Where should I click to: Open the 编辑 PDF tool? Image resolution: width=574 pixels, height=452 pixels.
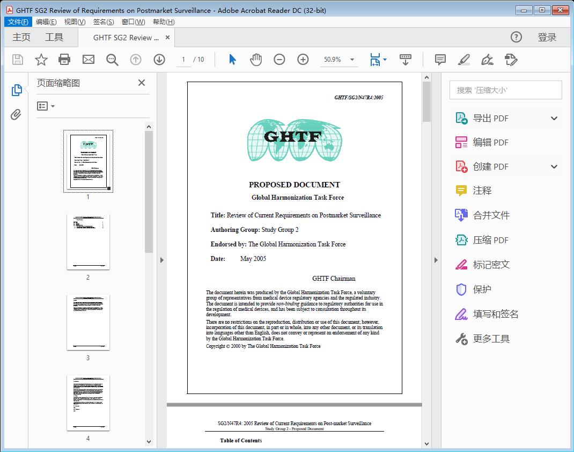482,142
